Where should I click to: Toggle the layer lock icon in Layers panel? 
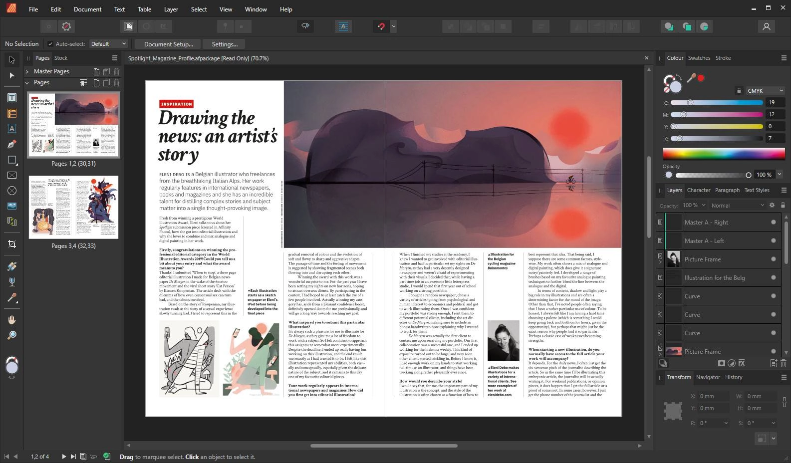tap(783, 205)
